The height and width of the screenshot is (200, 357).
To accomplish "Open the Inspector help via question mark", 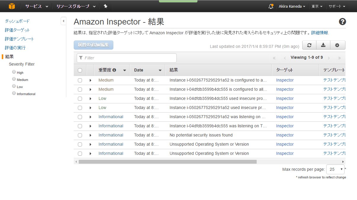I will point(342,21).
